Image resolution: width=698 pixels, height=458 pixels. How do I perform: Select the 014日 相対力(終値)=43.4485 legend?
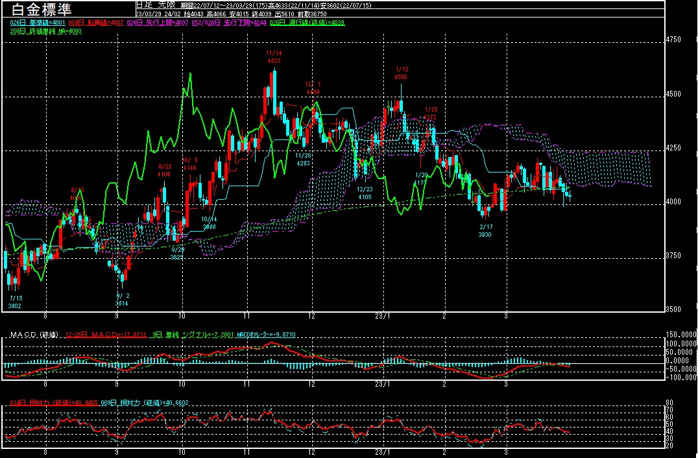pyautogui.click(x=54, y=402)
